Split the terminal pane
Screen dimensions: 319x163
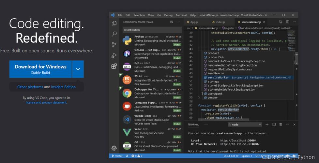click(x=274, y=125)
